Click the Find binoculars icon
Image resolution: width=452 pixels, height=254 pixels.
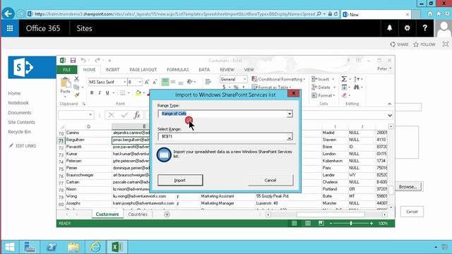coord(357,87)
